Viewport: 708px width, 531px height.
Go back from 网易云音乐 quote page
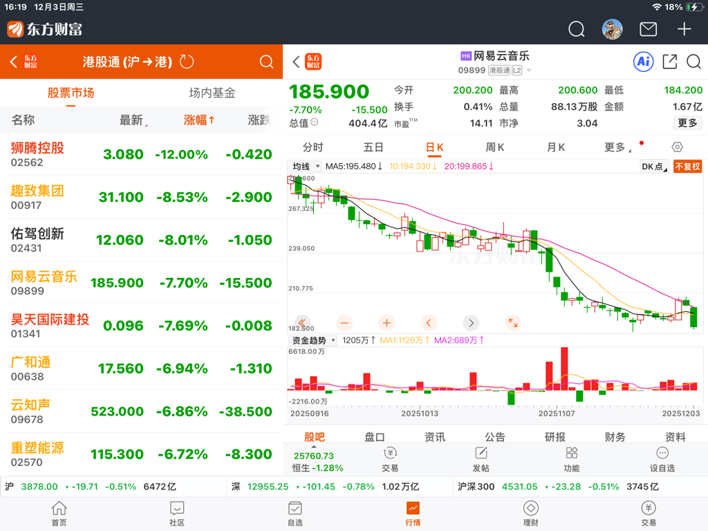pos(296,62)
